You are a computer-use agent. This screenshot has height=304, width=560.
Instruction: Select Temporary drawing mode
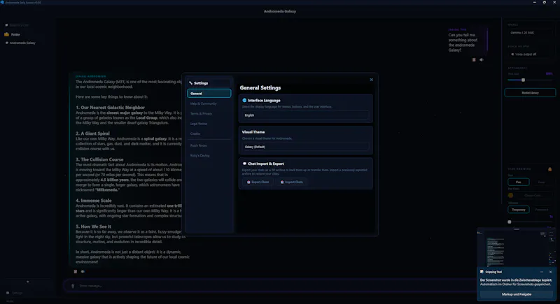point(518,210)
